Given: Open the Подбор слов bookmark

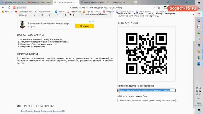Looking at the screenshot, I should tap(74, 12).
